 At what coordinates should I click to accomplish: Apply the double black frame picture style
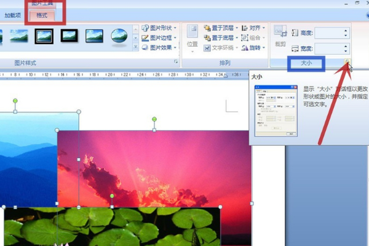click(x=44, y=36)
